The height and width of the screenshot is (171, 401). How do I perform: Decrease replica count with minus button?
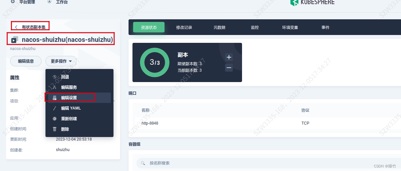pyautogui.click(x=229, y=68)
